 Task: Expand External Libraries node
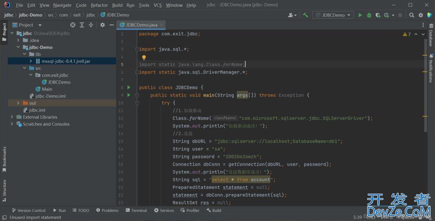click(12, 117)
